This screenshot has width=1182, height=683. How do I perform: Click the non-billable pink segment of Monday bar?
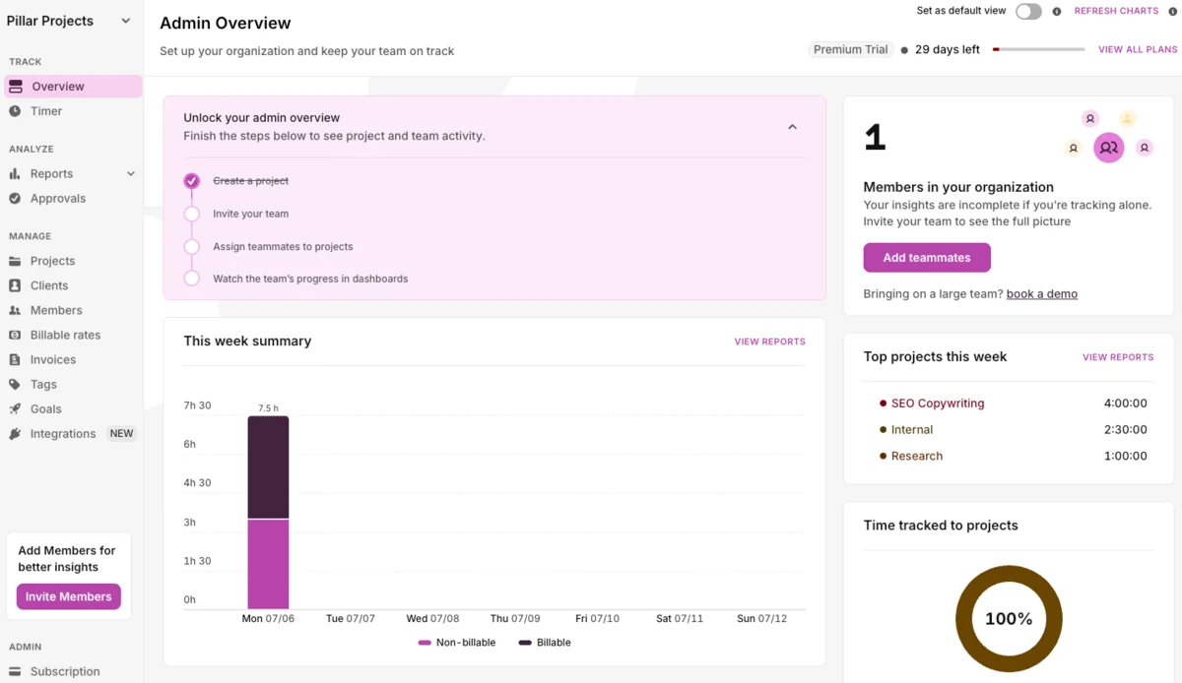pyautogui.click(x=268, y=564)
